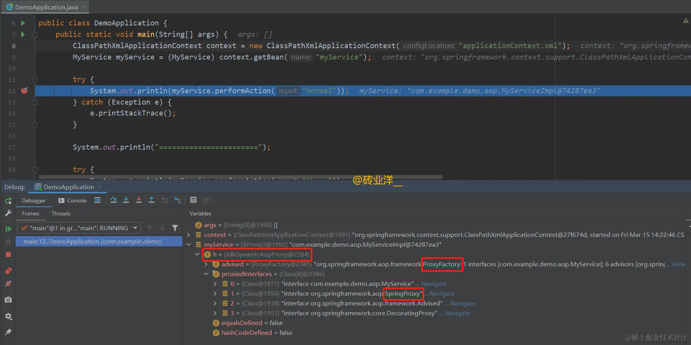The width and height of the screenshot is (691, 345).
Task: Expand array element 2 Advised
Action: click(215, 303)
